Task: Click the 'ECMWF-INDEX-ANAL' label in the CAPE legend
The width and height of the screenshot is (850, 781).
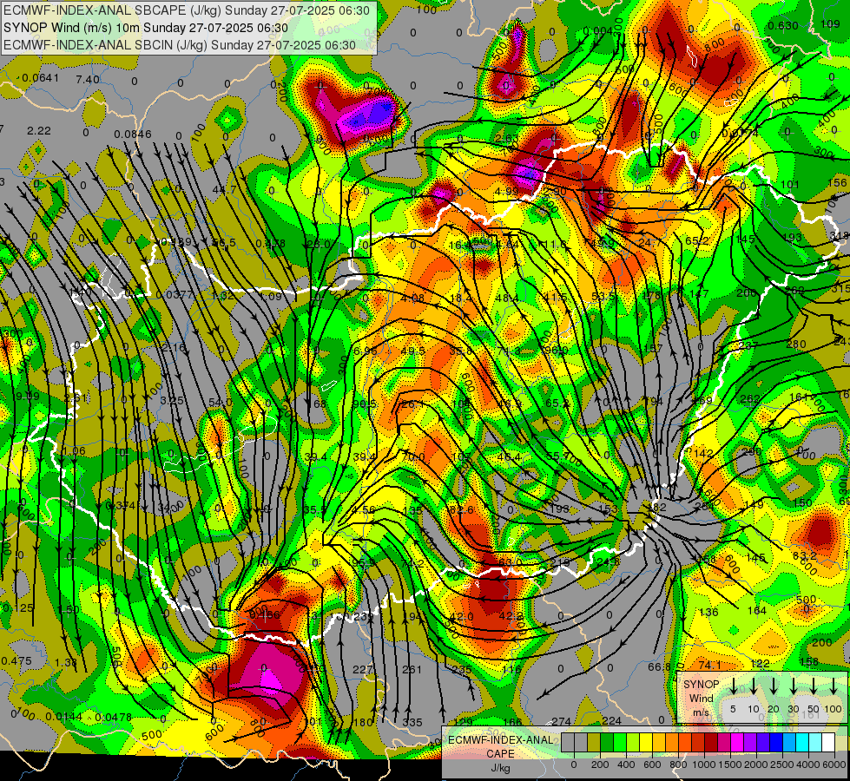Action: 500,740
